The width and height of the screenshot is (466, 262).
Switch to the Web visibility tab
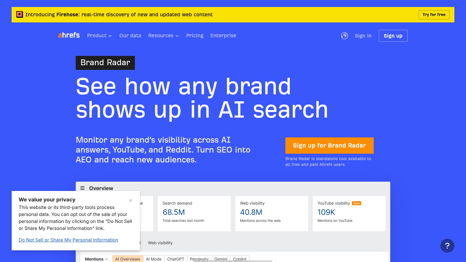pos(160,243)
